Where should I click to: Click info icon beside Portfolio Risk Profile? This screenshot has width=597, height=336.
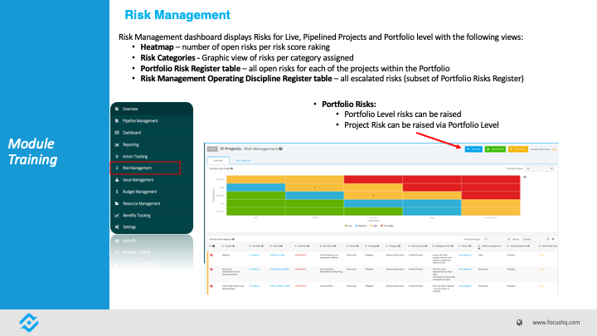coord(231,168)
